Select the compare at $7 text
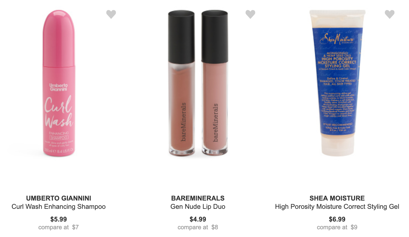 point(59,227)
